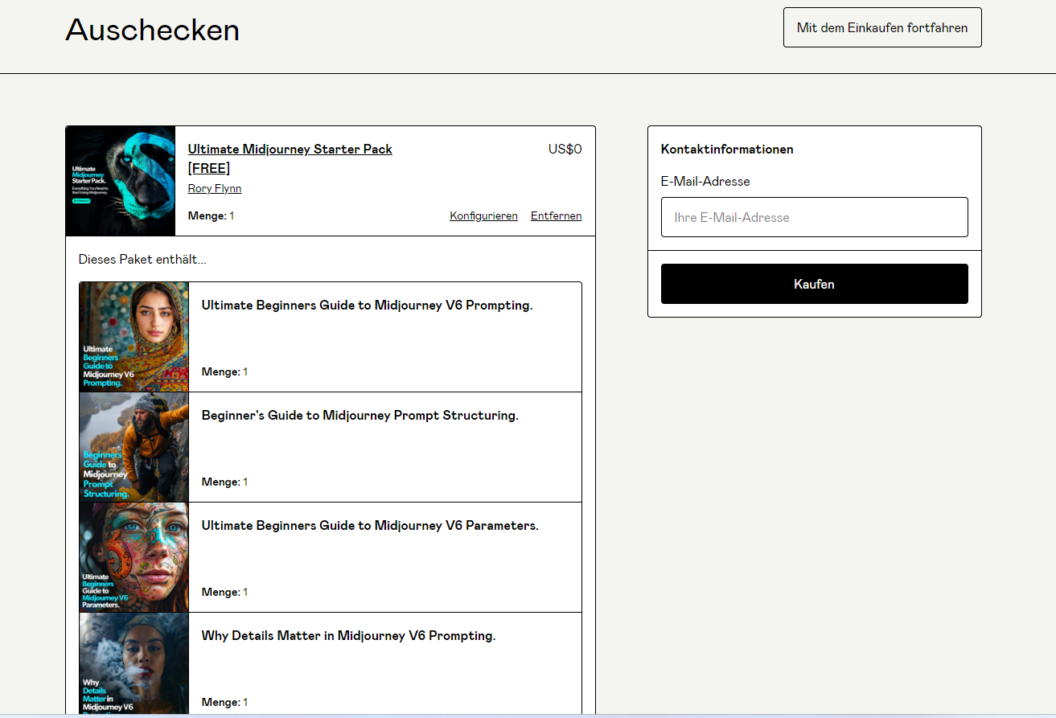Screen dimensions: 1056x718
Task: Click the Starter Pack panther thumbnail
Action: pos(121,181)
